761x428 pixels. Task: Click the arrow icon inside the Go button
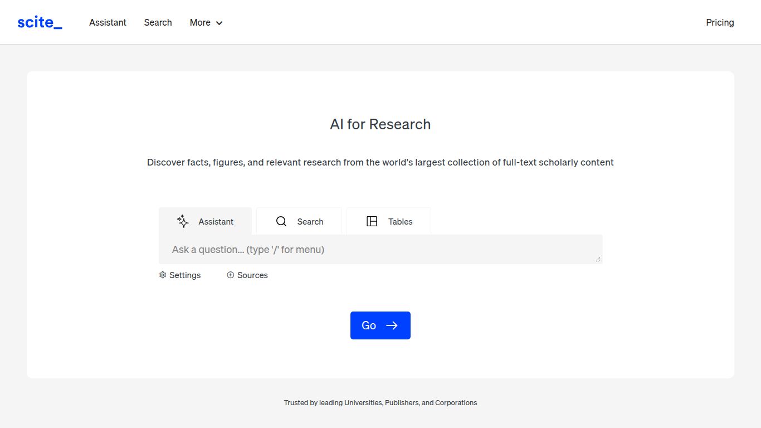(x=392, y=325)
